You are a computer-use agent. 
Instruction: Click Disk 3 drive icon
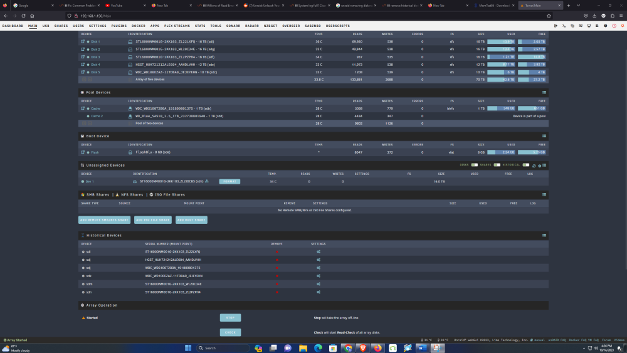130,57
